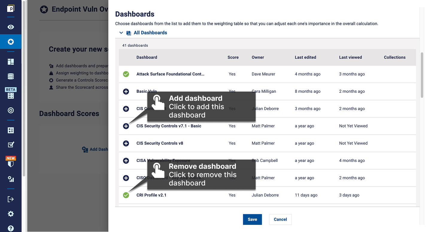Select the star scorecard icon in the sidebar

point(11,42)
